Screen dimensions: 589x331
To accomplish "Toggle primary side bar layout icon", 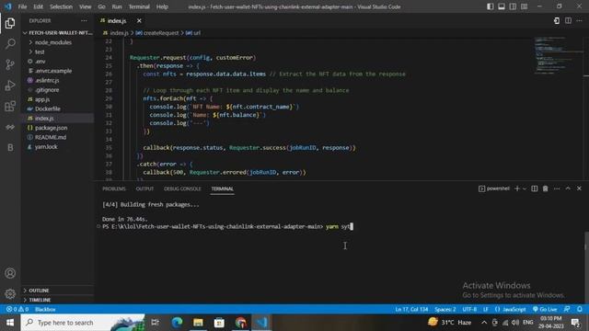I will pos(491,6).
